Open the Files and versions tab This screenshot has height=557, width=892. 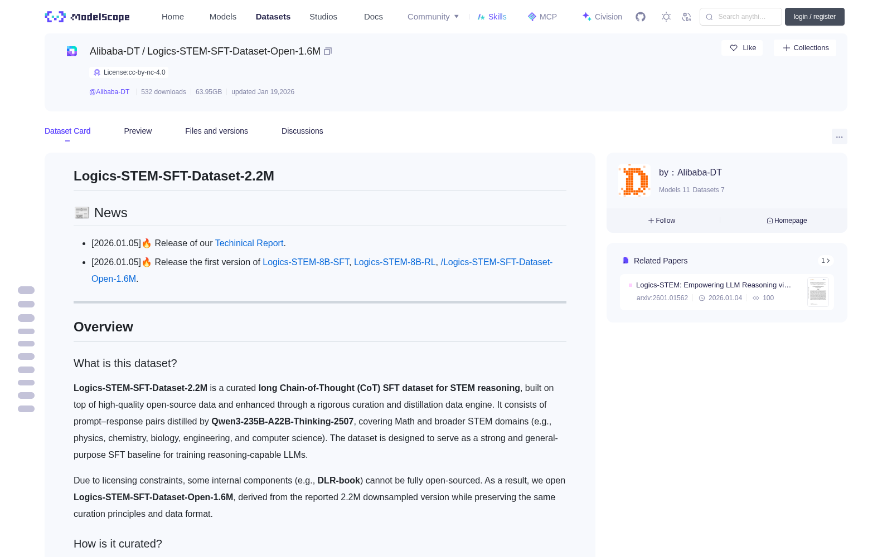216,131
